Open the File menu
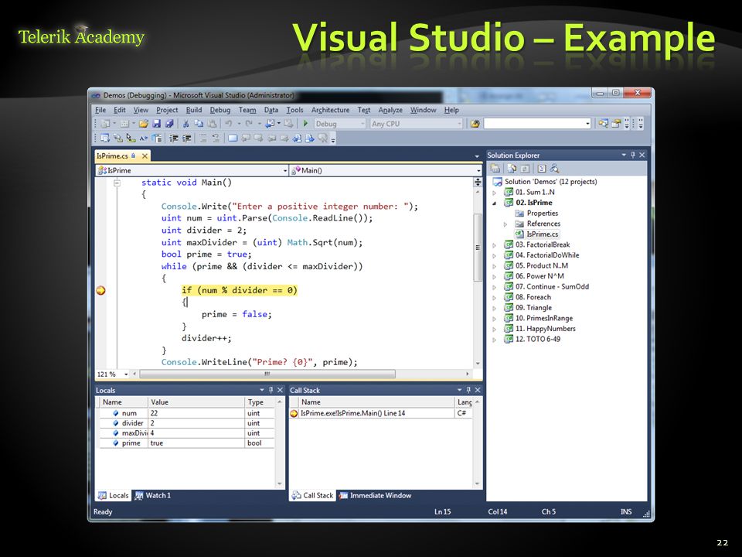 pos(100,110)
